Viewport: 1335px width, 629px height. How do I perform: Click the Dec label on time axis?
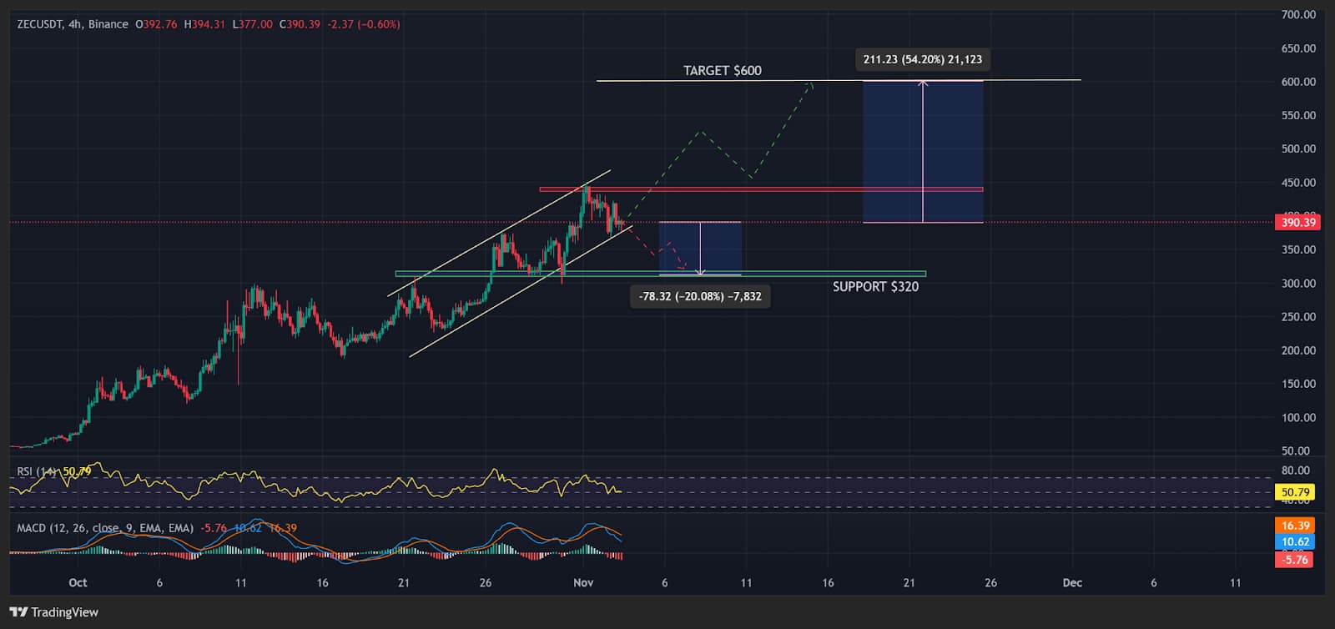[x=1072, y=582]
